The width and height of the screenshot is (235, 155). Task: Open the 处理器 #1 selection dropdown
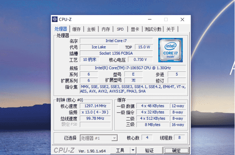(x=99, y=138)
